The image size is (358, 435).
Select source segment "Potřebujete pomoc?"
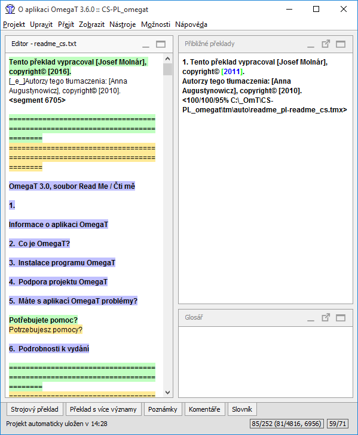(x=43, y=320)
